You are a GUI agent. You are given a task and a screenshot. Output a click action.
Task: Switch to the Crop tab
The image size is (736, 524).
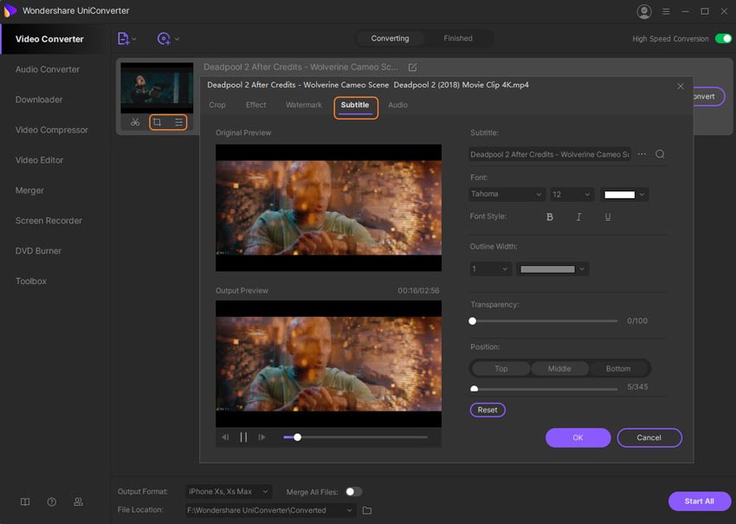[217, 105]
